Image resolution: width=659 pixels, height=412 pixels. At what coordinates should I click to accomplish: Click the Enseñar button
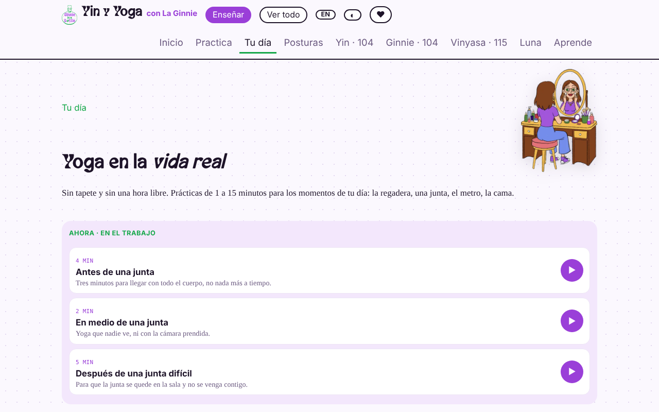point(228,15)
